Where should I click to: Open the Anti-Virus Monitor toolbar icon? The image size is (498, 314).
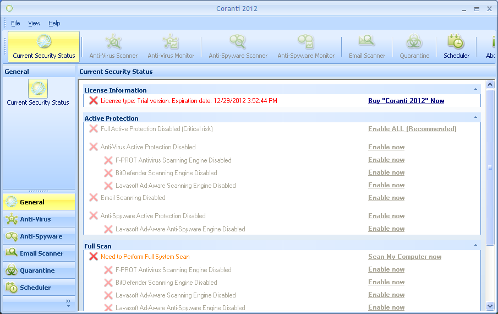coord(171,42)
